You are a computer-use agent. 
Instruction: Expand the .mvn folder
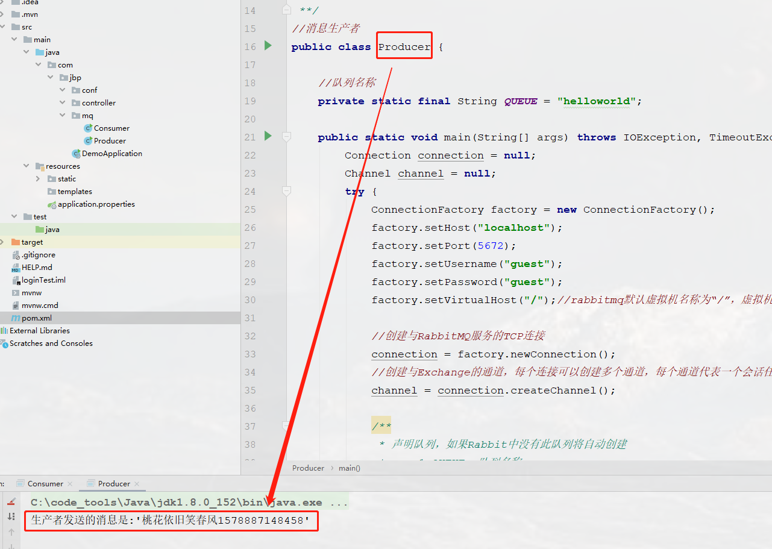2,14
